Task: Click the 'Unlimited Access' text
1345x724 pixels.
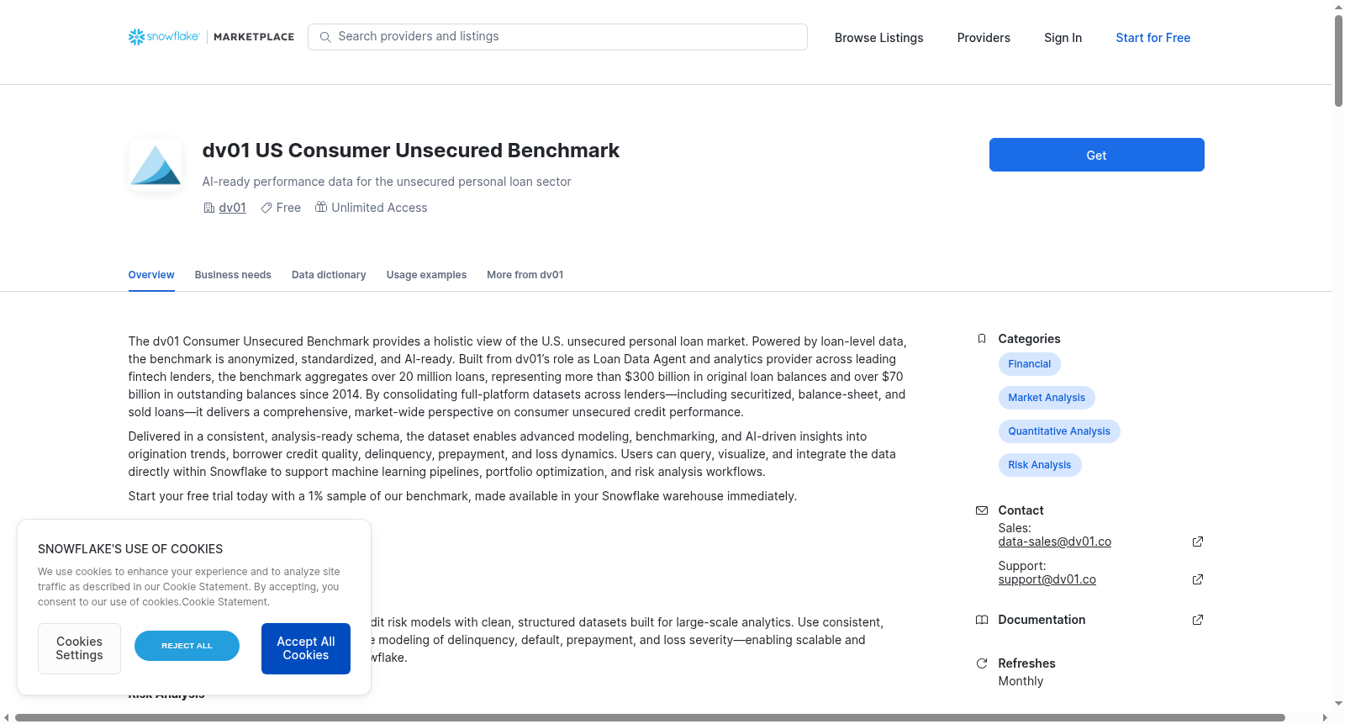Action: 379,208
